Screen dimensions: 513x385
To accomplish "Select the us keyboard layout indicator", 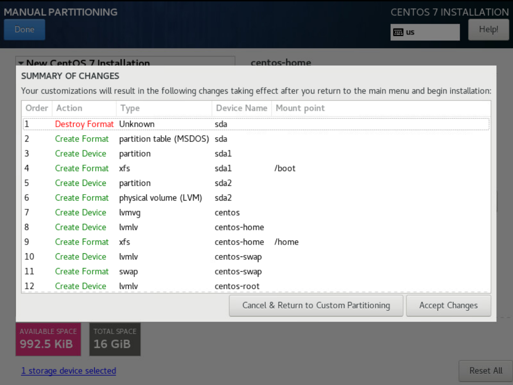I will 425,32.
